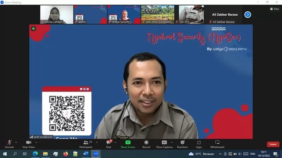Open the green encryption shield info

pos(34,28)
